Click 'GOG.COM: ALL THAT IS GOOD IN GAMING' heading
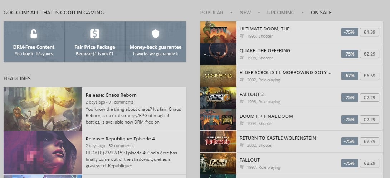Image resolution: width=390 pixels, height=178 pixels. (x=54, y=13)
